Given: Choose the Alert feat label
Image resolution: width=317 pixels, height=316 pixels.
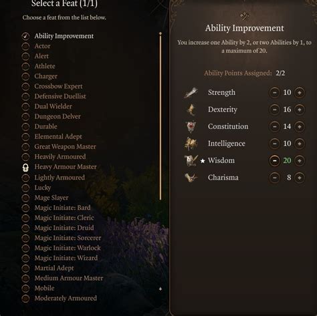Looking at the screenshot, I should pos(41,56).
